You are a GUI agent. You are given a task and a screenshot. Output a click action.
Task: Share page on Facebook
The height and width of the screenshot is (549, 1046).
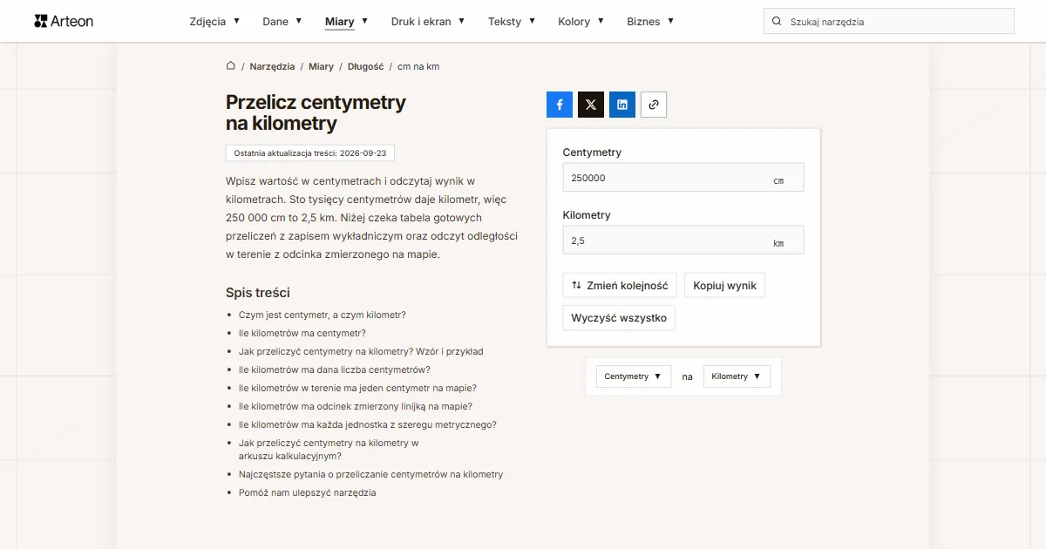tap(560, 105)
